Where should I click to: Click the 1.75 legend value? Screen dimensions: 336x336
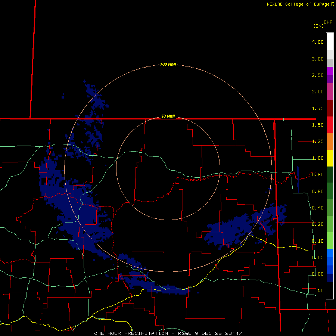pos(318,108)
